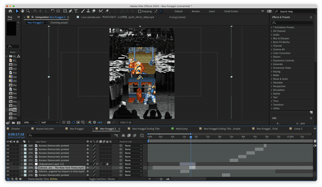Click the exposure value +0.0
The height and width of the screenshot is (187, 322).
coord(99,123)
